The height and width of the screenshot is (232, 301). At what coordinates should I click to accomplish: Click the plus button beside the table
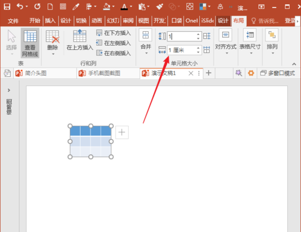122,132
